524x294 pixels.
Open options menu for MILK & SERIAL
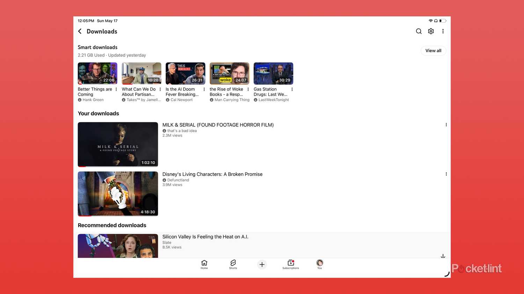point(446,125)
